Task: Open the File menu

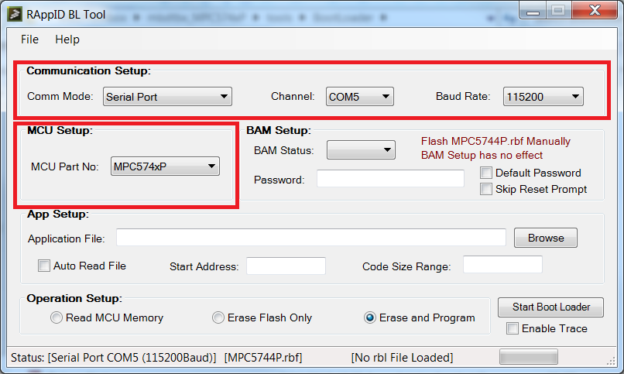Action: [29, 39]
